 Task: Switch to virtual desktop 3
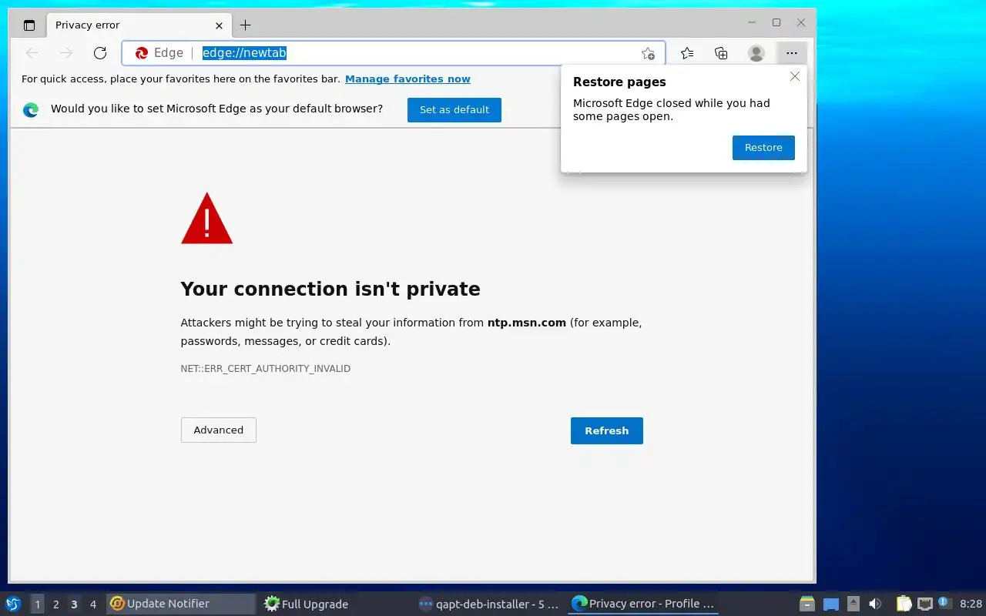coord(75,604)
